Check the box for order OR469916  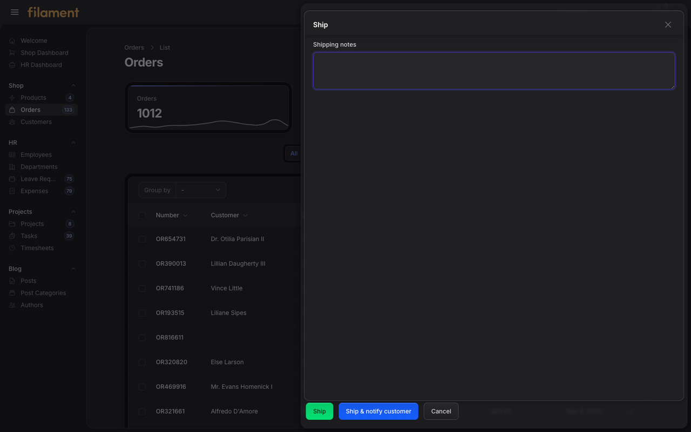point(142,387)
